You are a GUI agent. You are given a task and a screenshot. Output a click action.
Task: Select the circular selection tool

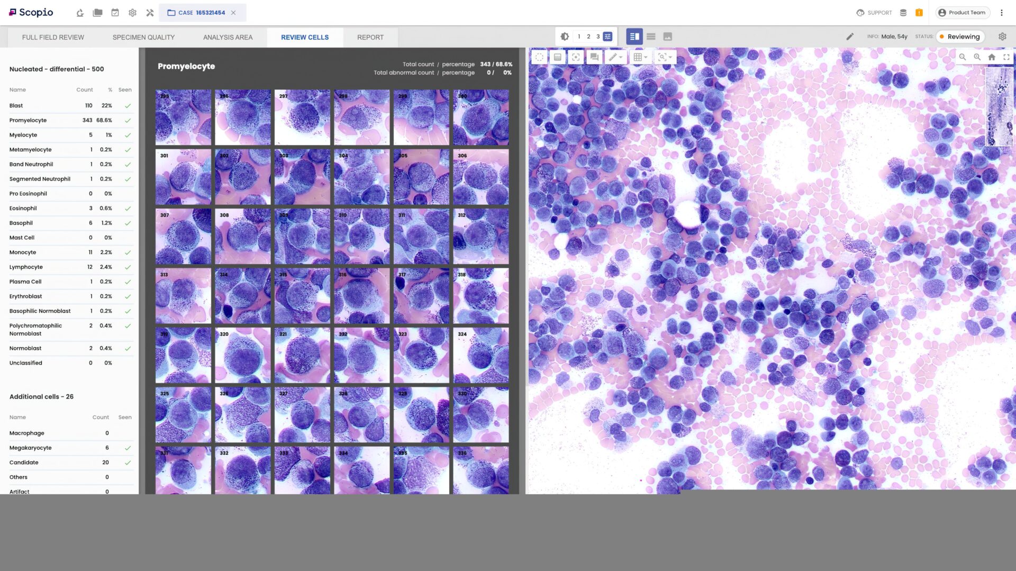(x=539, y=57)
